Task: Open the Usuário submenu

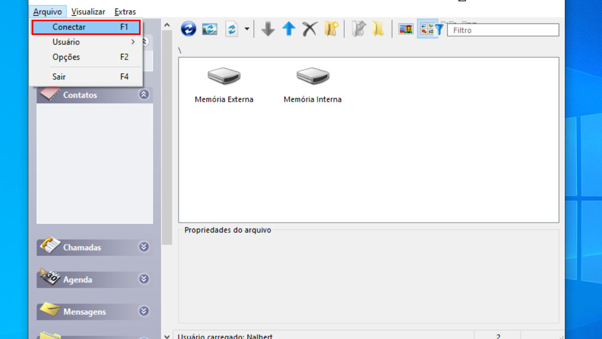Action: pyautogui.click(x=86, y=42)
